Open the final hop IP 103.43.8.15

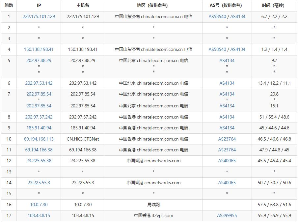[x=39, y=215]
